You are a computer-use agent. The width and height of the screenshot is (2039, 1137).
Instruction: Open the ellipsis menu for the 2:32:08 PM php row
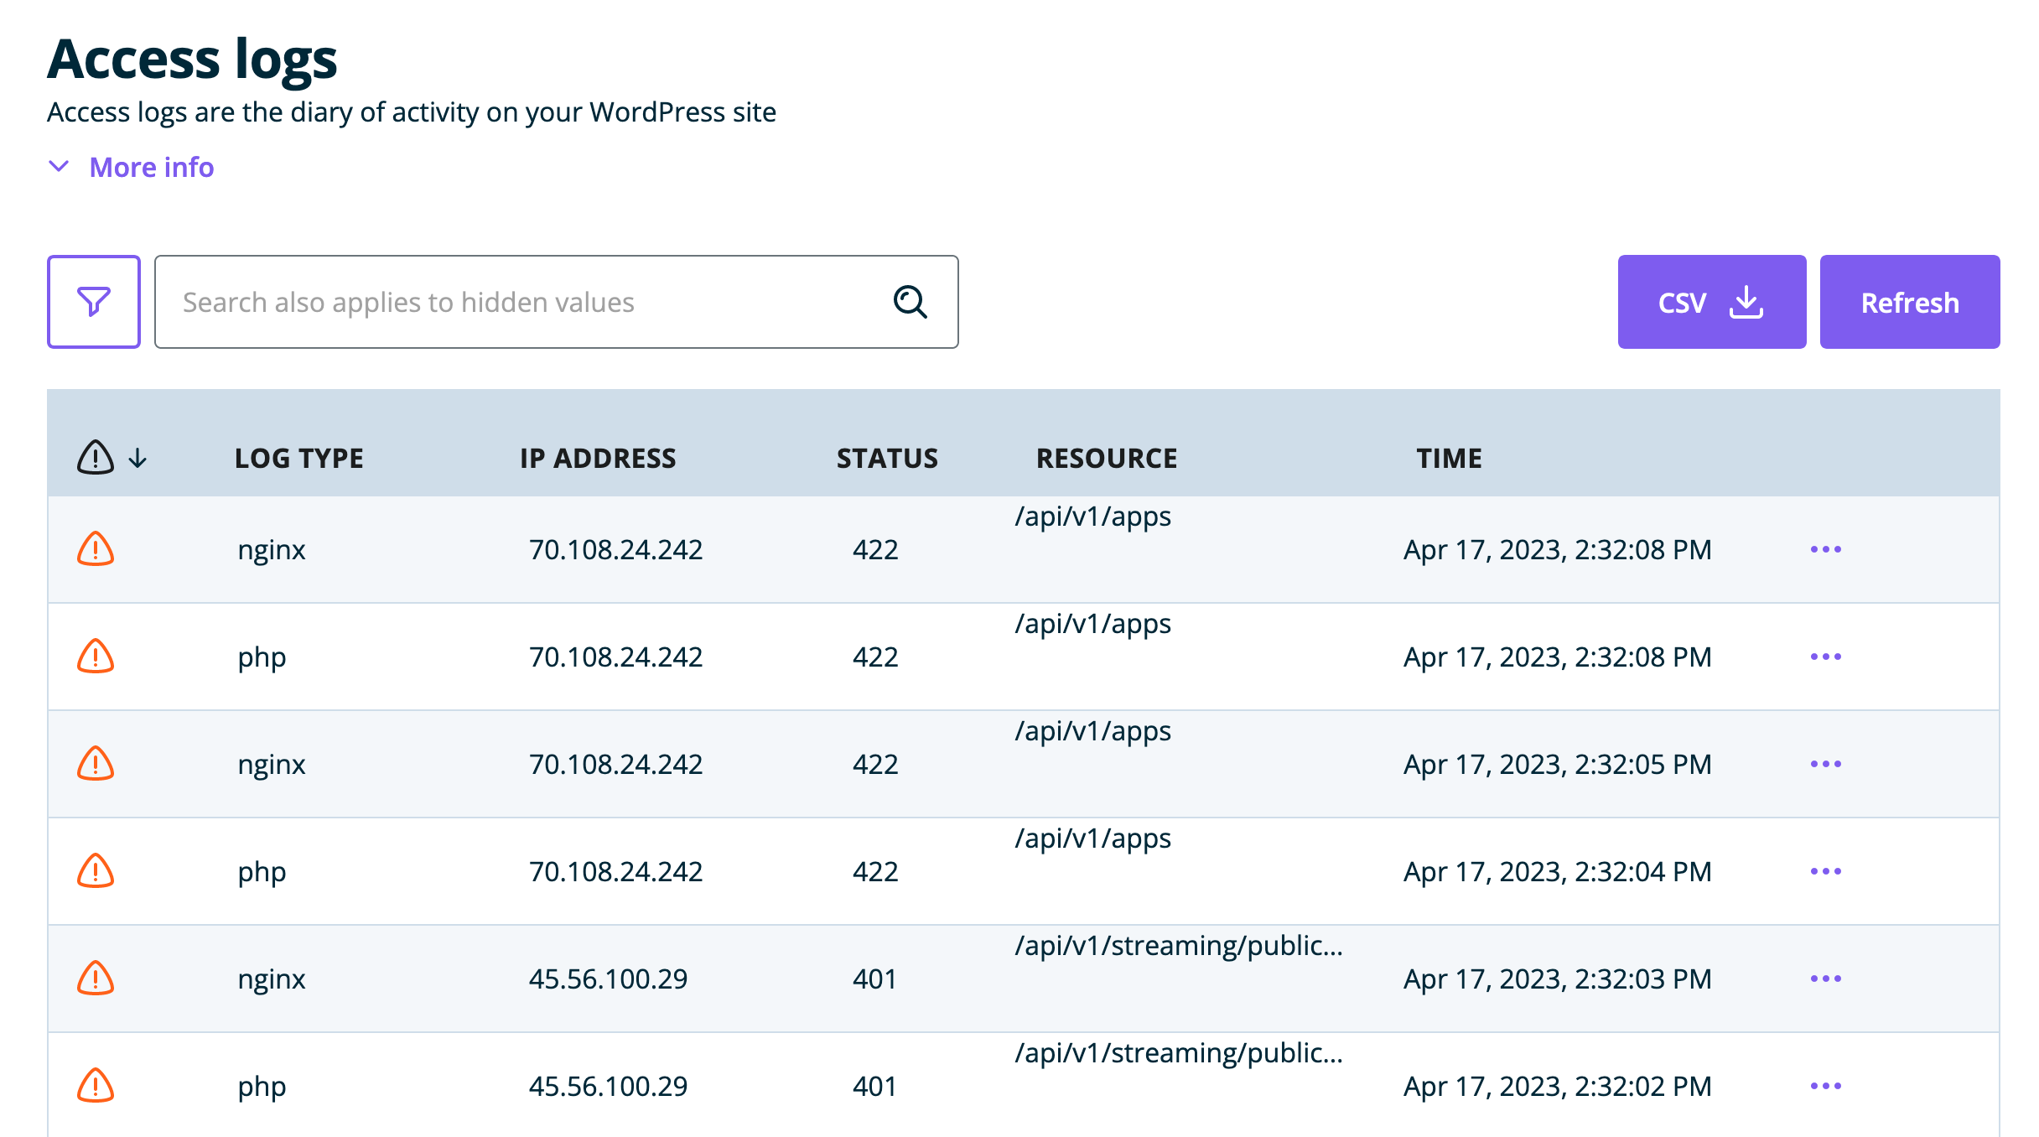pyautogui.click(x=1826, y=657)
